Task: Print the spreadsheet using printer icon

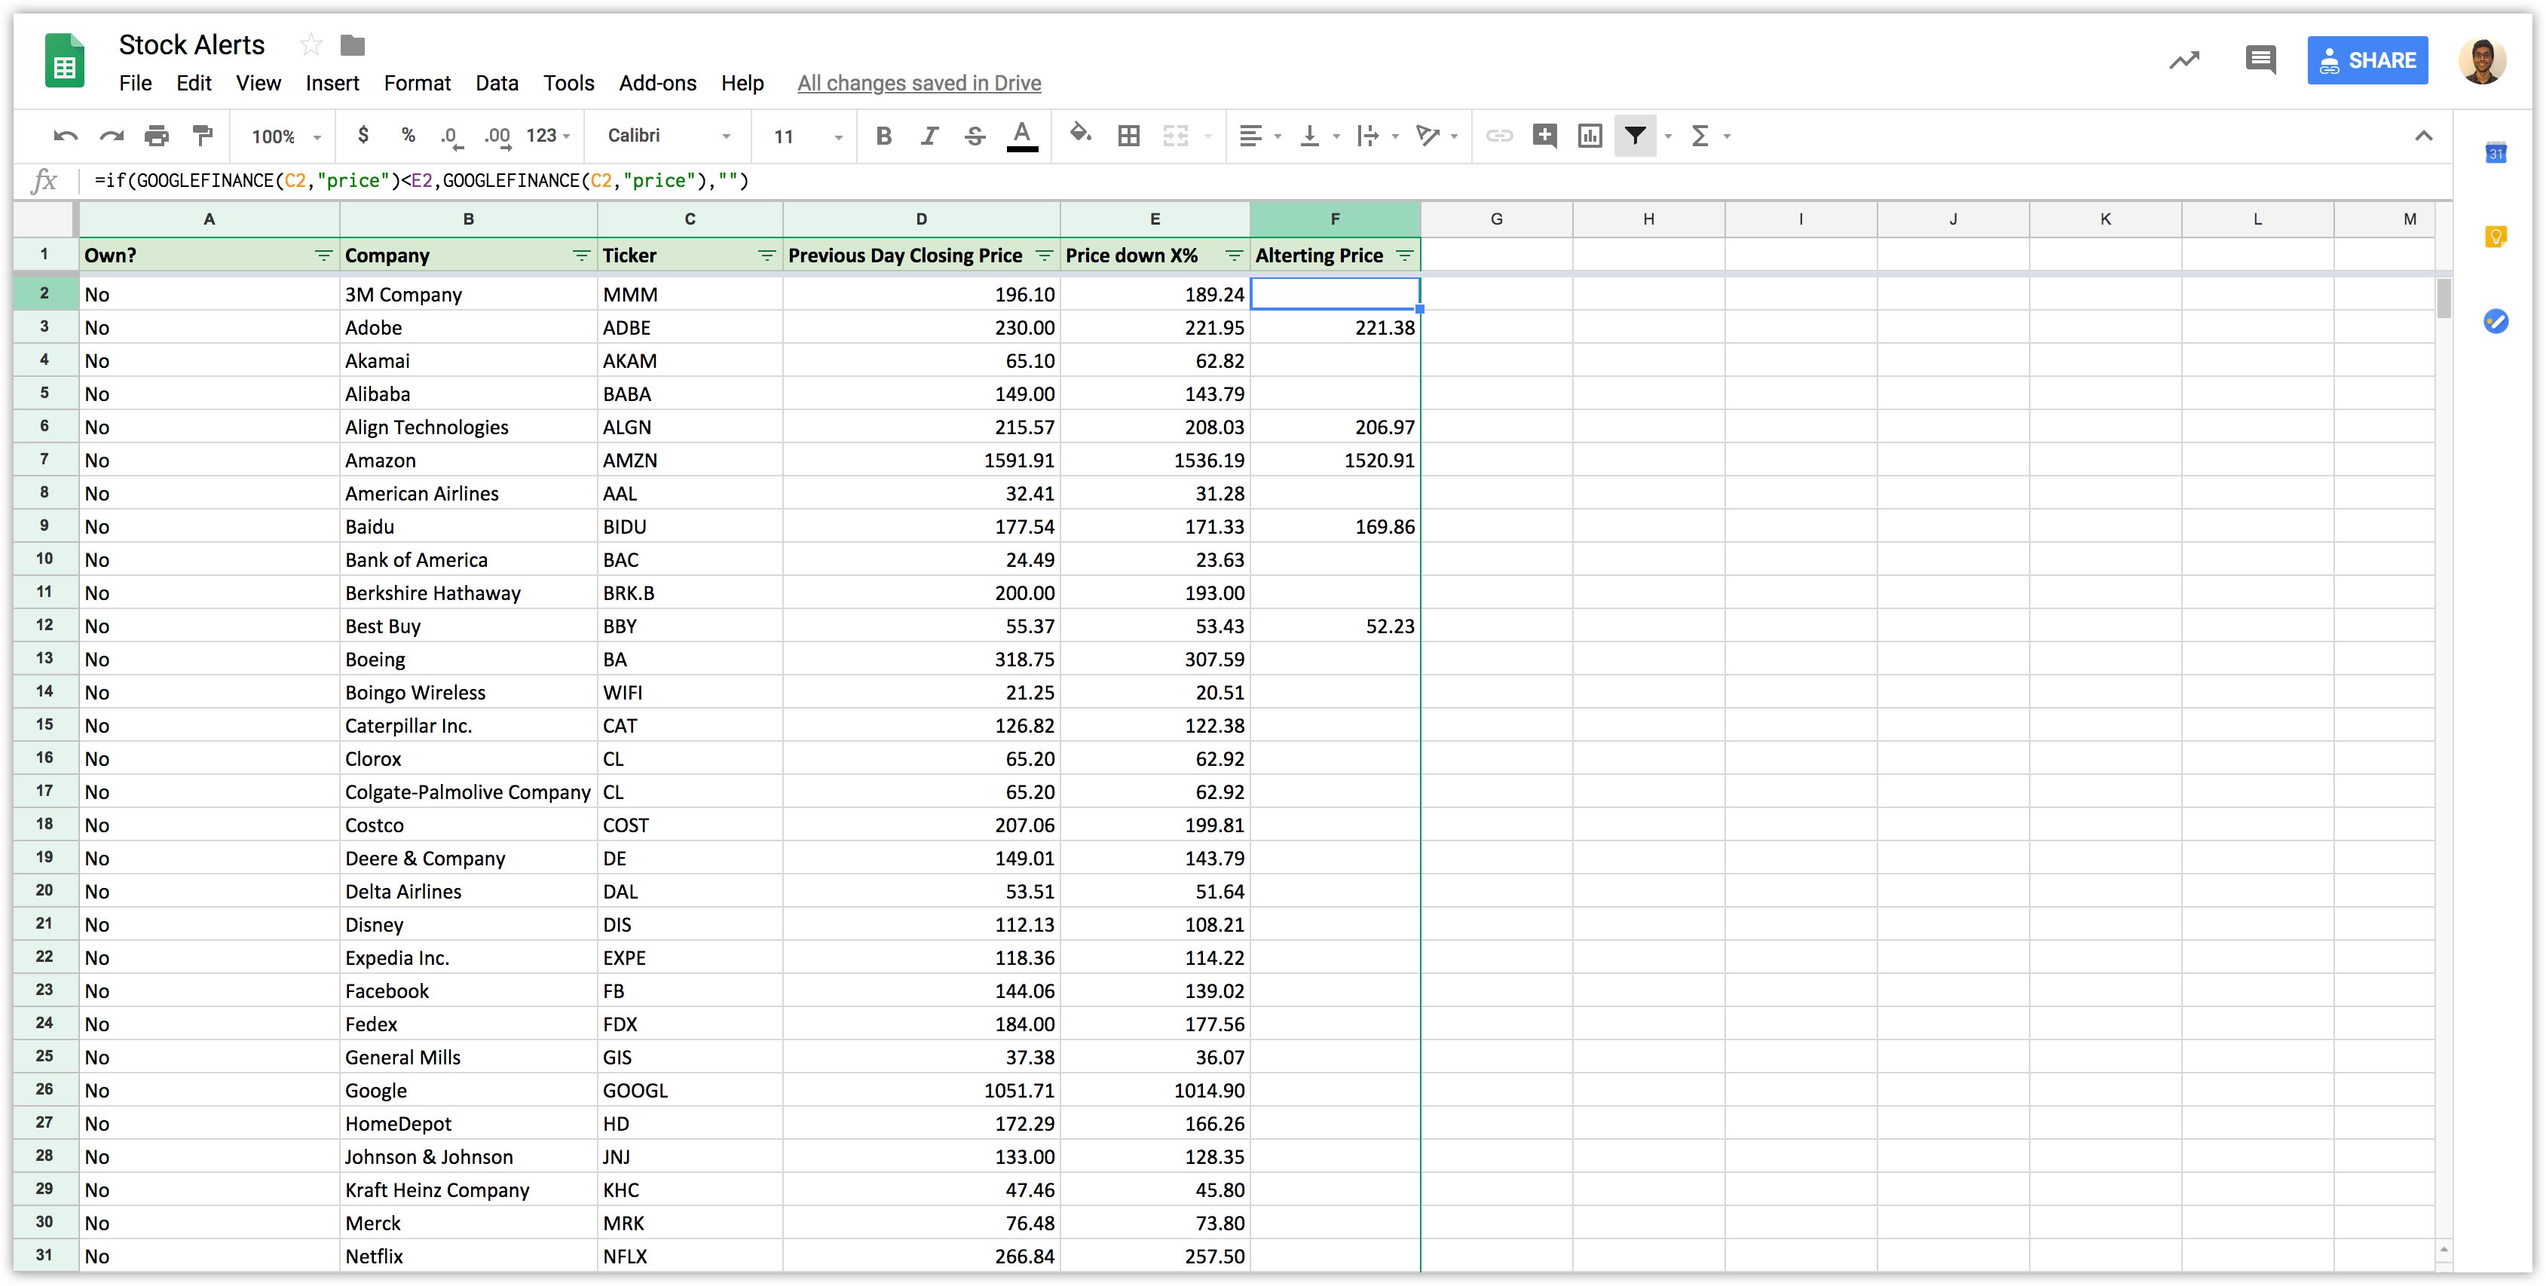Action: click(156, 136)
